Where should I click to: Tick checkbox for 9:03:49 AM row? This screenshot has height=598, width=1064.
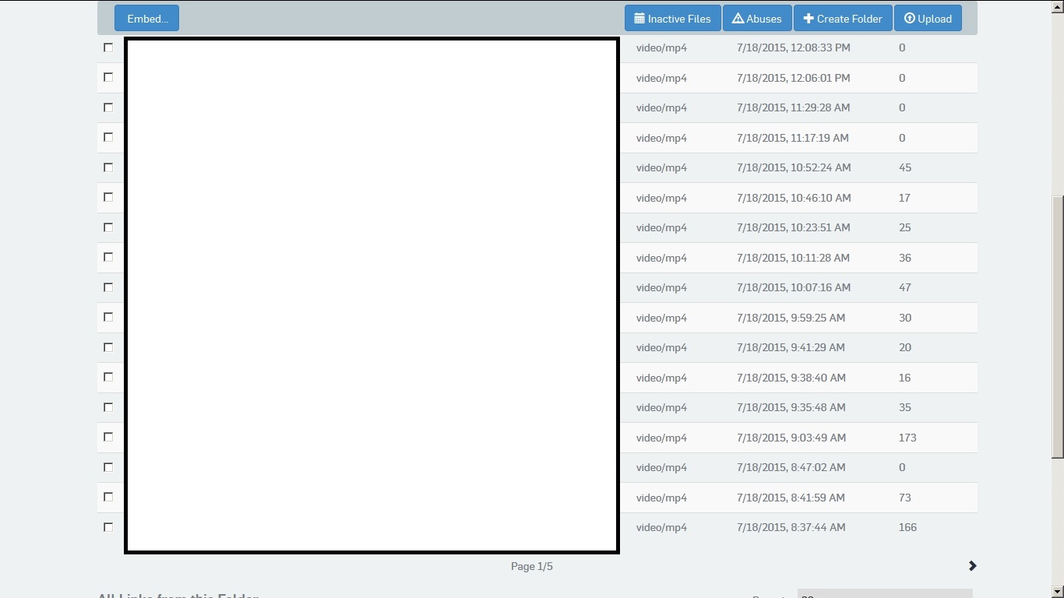(108, 437)
